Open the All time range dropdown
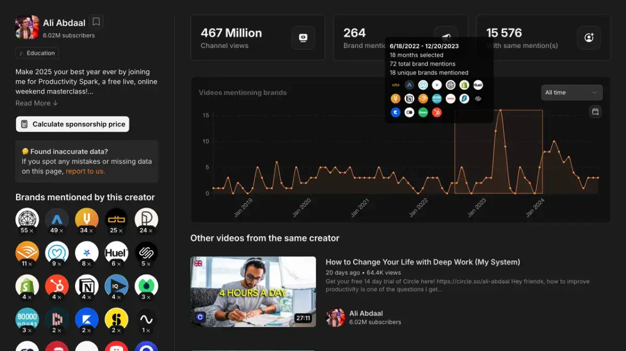The image size is (626, 351). click(x=571, y=93)
